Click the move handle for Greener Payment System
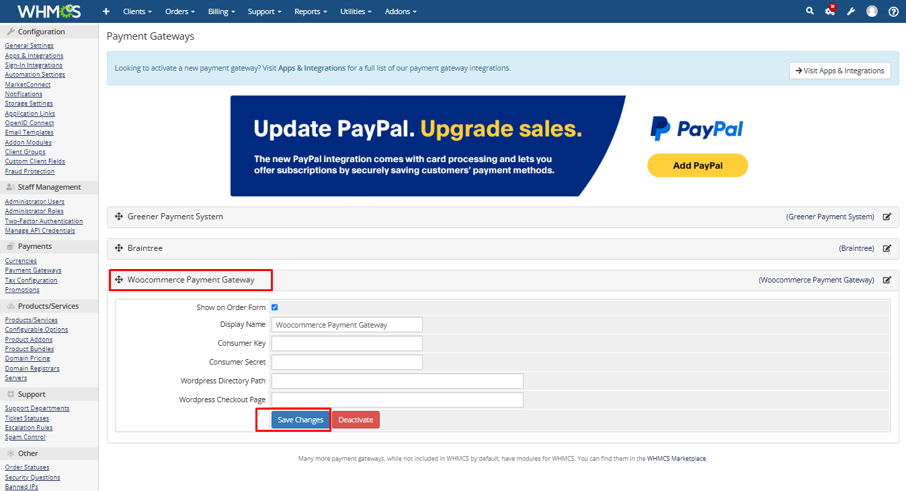 (x=119, y=217)
